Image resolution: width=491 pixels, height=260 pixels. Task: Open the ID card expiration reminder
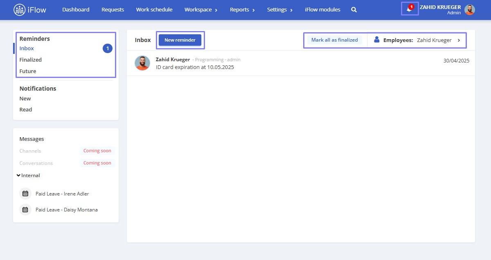point(195,67)
